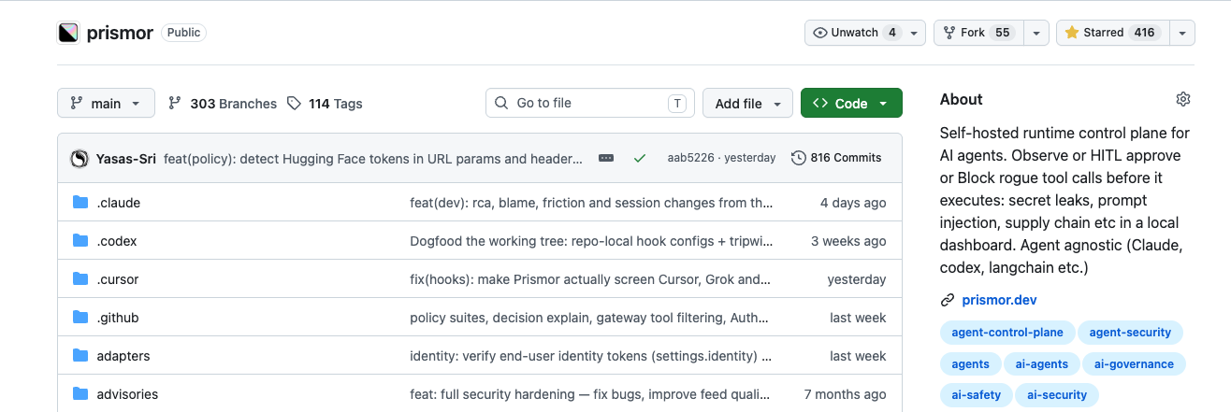Click the Unwatch button
This screenshot has width=1231, height=412.
(855, 33)
